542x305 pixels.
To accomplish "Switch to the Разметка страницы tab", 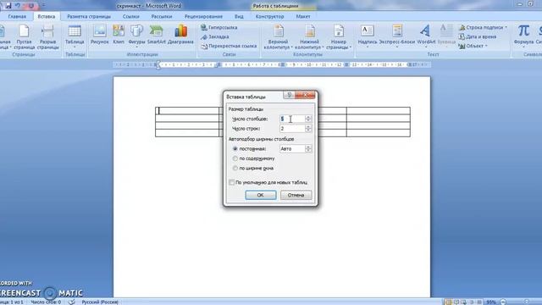I will [89, 16].
